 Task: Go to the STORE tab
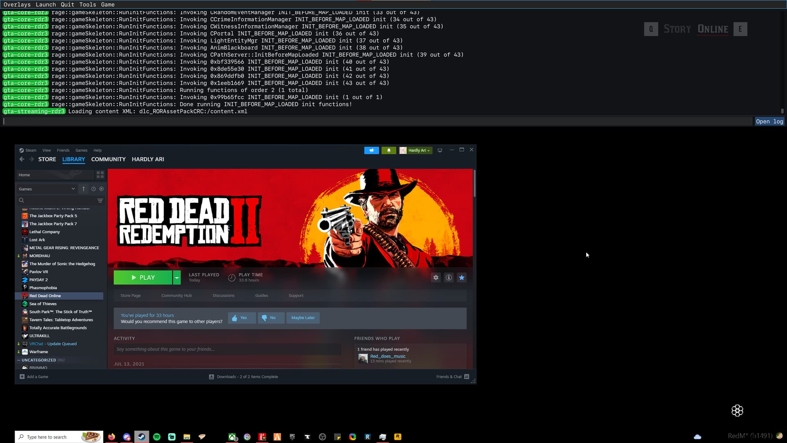(47, 159)
